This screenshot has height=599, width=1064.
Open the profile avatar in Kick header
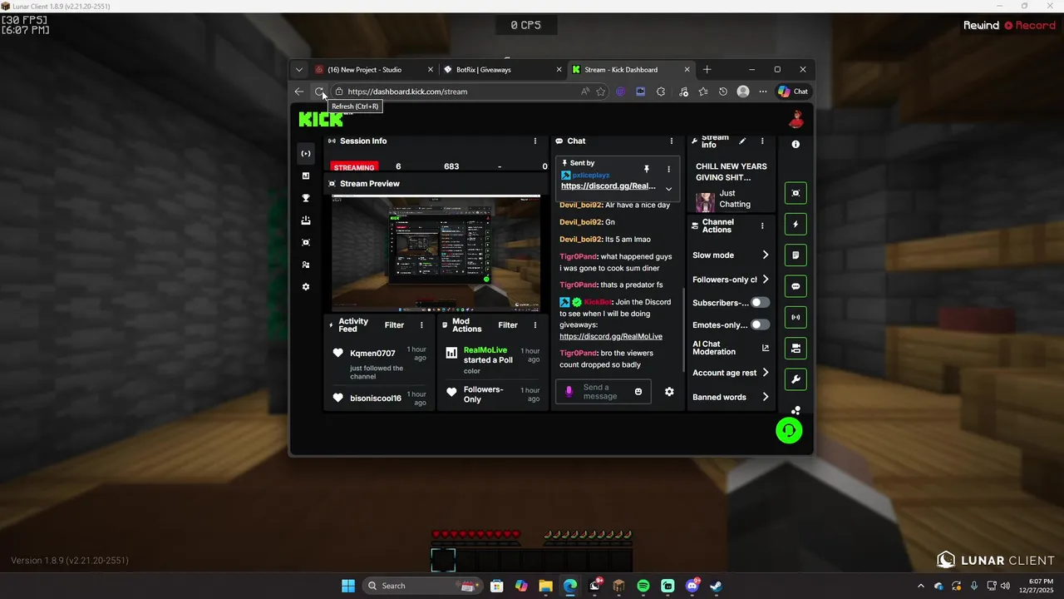tap(796, 120)
